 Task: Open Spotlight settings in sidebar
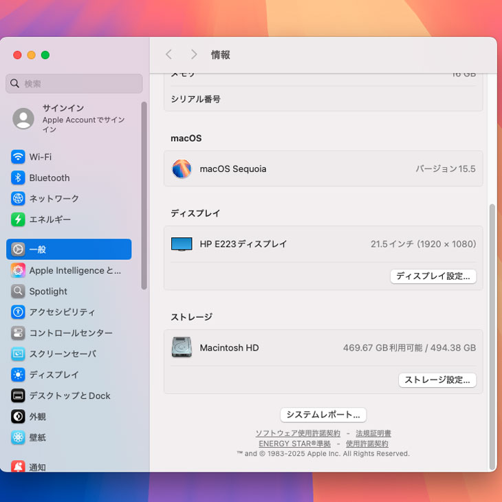point(69,292)
